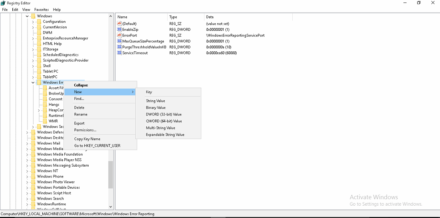Click the Shell folder icon
The width and height of the screenshot is (440, 218).
[39, 66]
